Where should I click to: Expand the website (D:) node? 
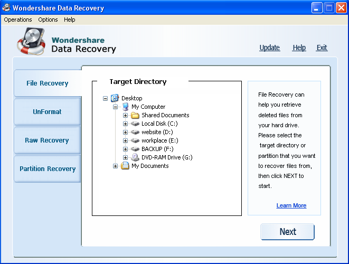(x=125, y=132)
